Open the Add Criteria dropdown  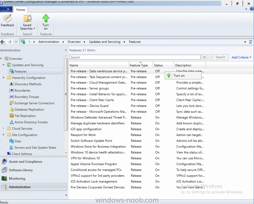tap(241, 57)
